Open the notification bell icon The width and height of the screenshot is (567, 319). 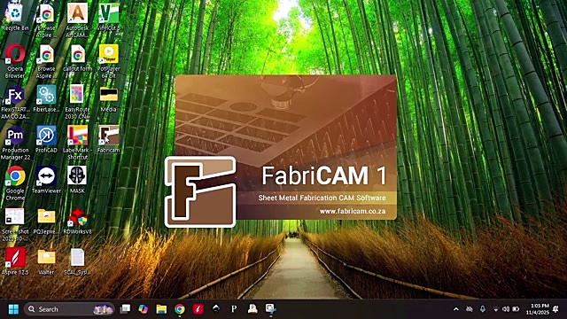click(x=555, y=309)
